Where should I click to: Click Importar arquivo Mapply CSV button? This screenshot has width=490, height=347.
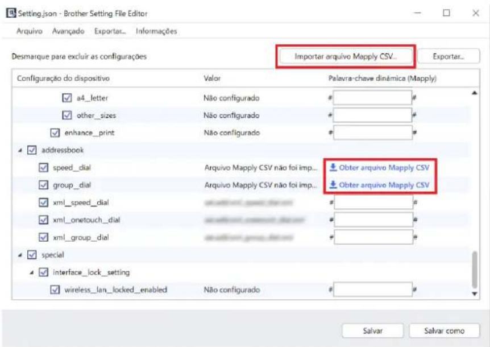[x=346, y=56]
